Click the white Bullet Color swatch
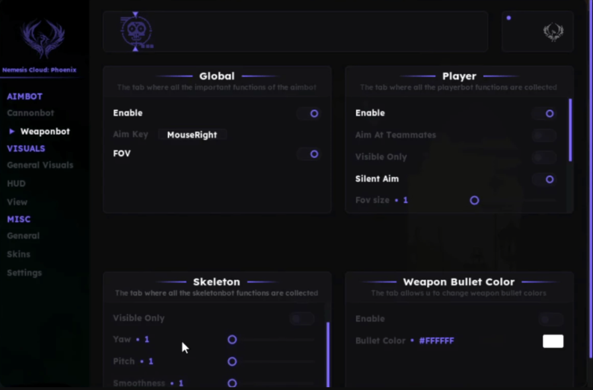Image resolution: width=593 pixels, height=390 pixels. (553, 341)
